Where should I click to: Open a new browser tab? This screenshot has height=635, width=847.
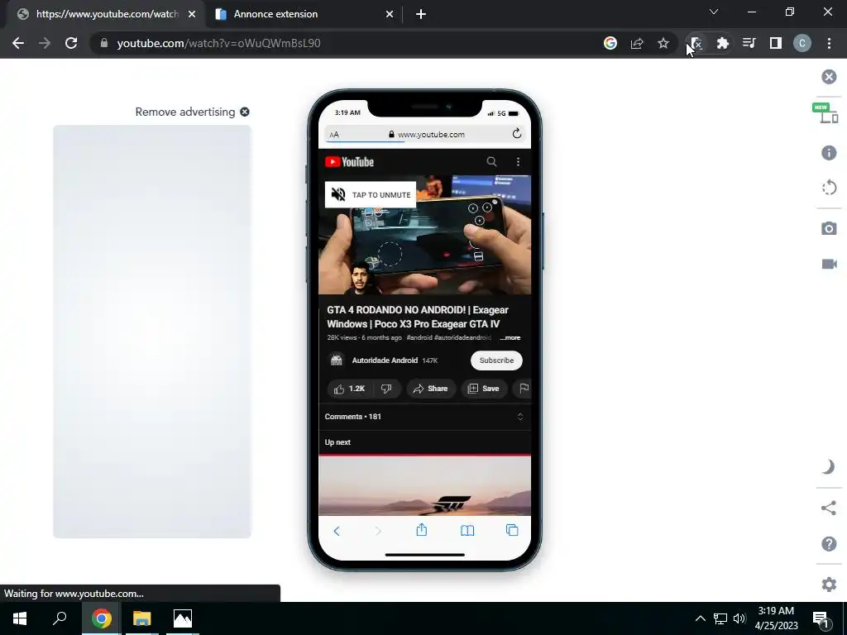421,15
